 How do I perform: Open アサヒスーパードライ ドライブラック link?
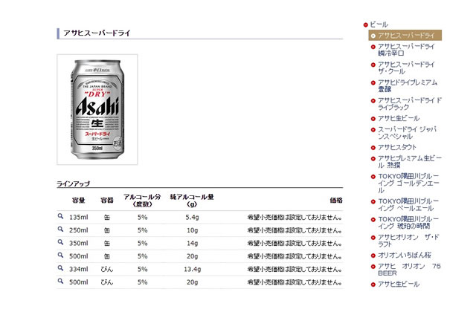coord(410,104)
